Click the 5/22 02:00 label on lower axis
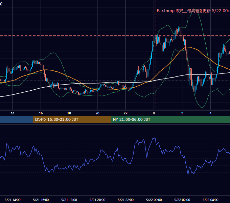Screen dimensions: 230x203 coord(182,200)
